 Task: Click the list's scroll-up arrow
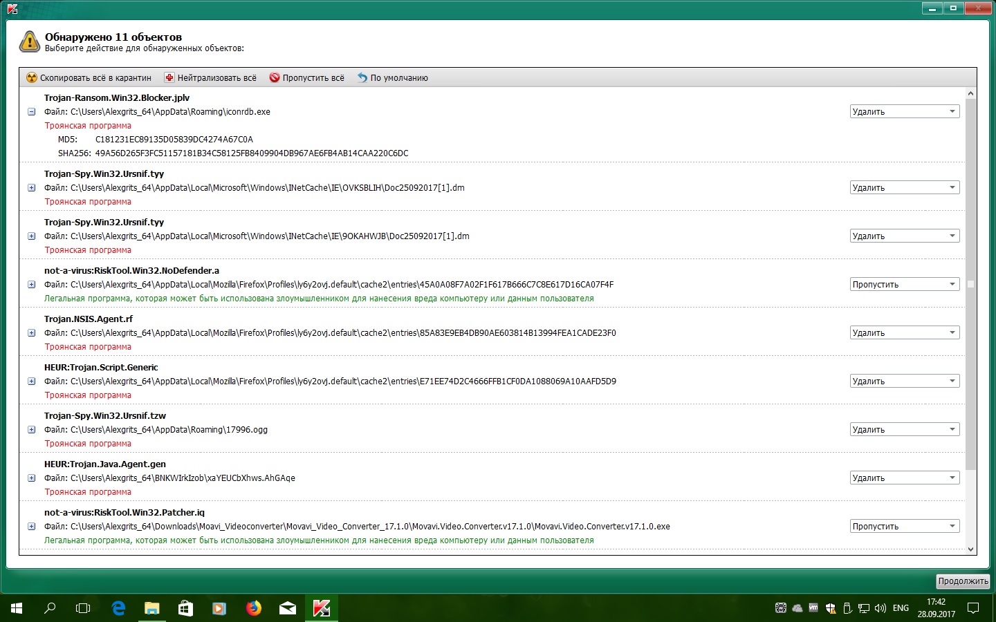(x=970, y=93)
